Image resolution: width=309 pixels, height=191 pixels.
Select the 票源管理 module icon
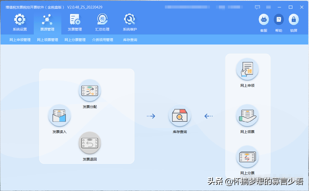[x=47, y=19]
